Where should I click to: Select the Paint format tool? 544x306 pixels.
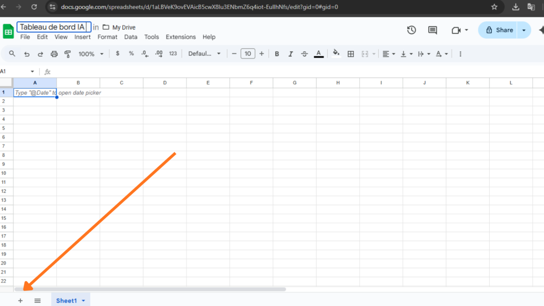(x=68, y=53)
